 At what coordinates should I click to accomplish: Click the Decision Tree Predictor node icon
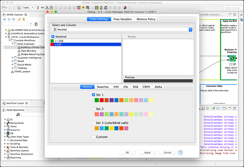coord(233,58)
